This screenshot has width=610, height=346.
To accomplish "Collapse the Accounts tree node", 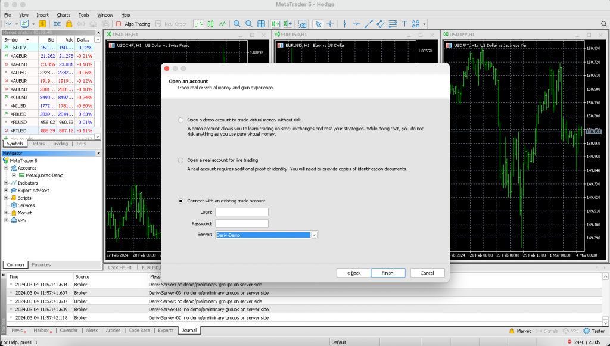I will [7, 168].
